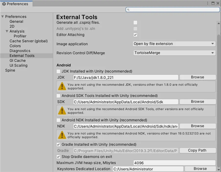The width and height of the screenshot is (221, 172).
Task: Click the gear icon on the Preferences tab
Action: [x=4, y=4]
